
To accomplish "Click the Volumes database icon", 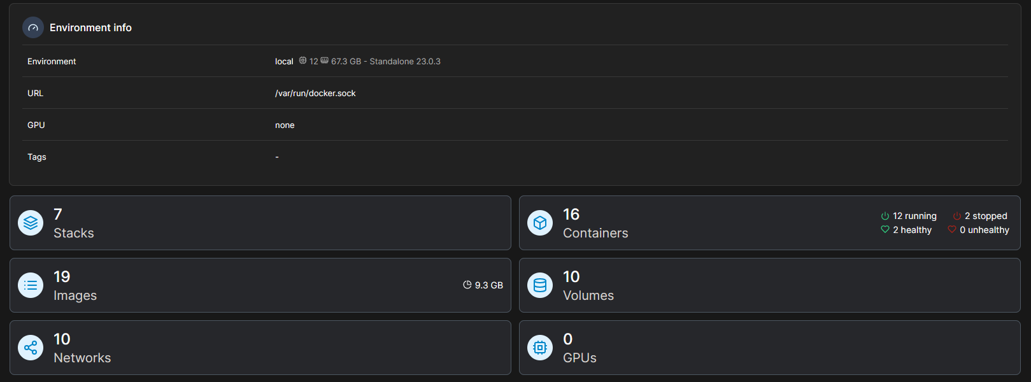I will point(540,285).
